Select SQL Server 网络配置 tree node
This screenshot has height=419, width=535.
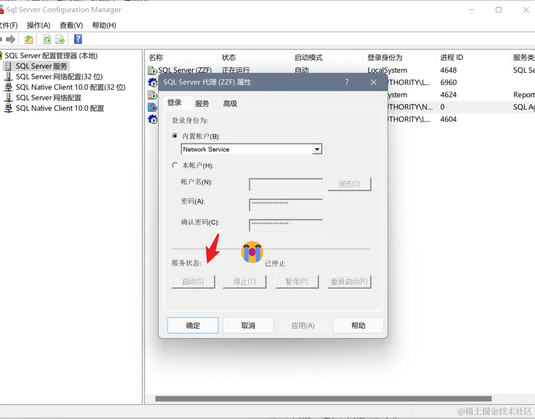[x=49, y=98]
